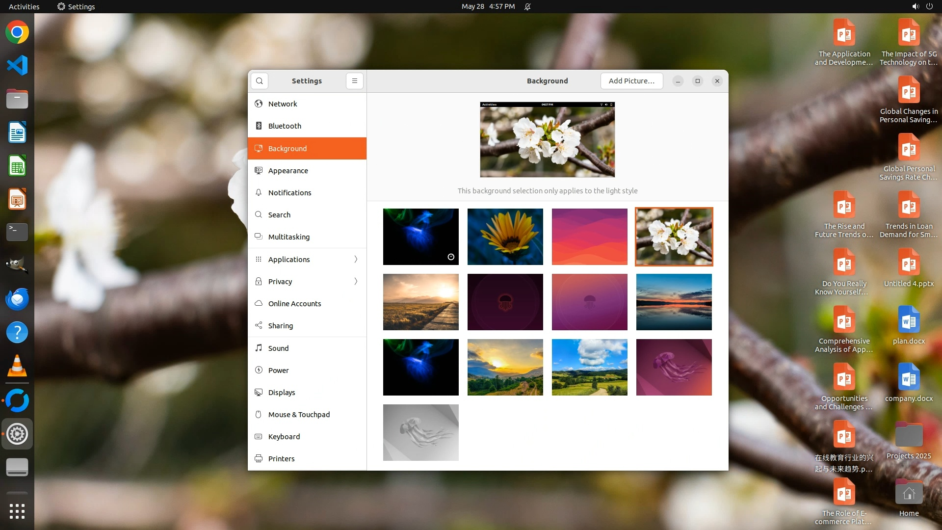Pick the pink-orange gradient wallpaper
Viewport: 942px width, 530px height.
tap(589, 237)
